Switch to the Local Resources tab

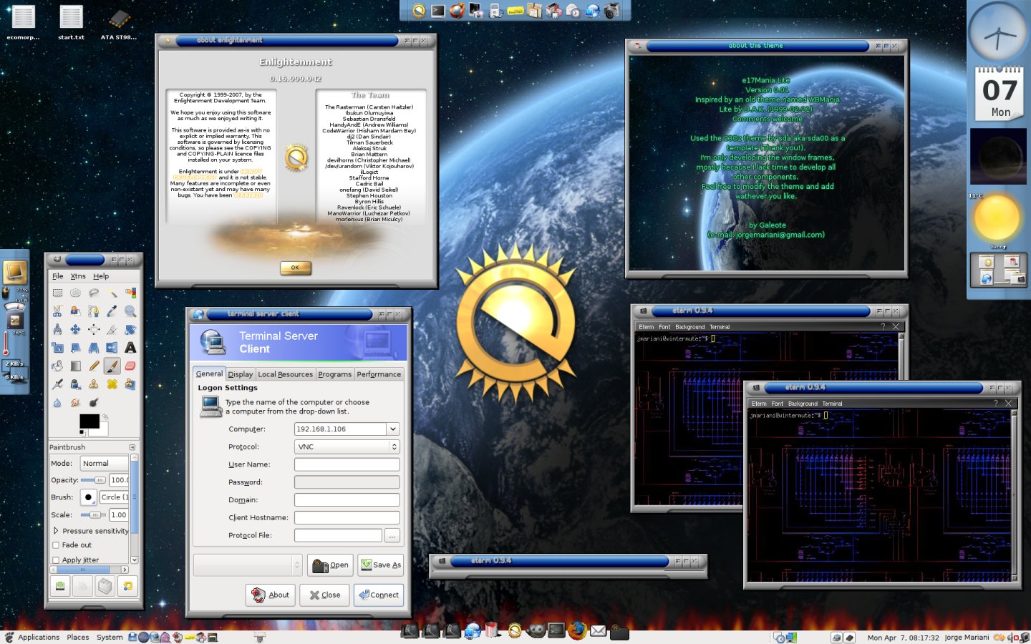(285, 374)
